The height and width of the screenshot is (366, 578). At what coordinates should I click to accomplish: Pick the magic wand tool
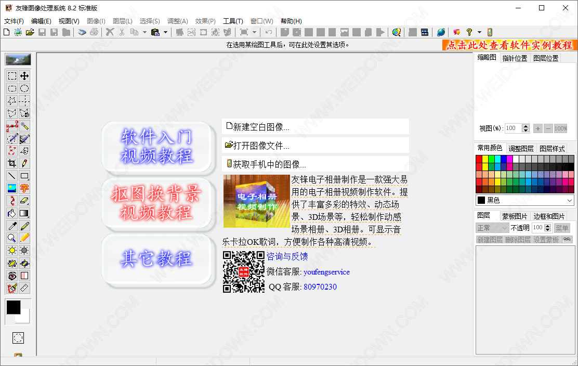(24, 126)
